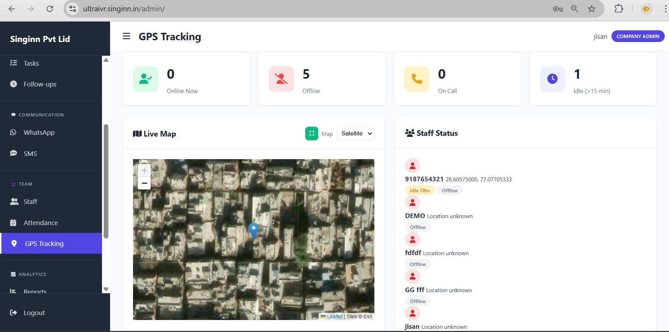
Task: Zoom out on the live map
Action: click(144, 183)
